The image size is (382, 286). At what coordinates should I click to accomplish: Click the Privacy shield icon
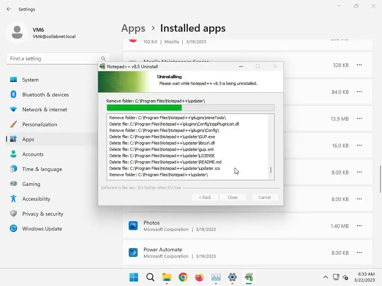(13, 213)
